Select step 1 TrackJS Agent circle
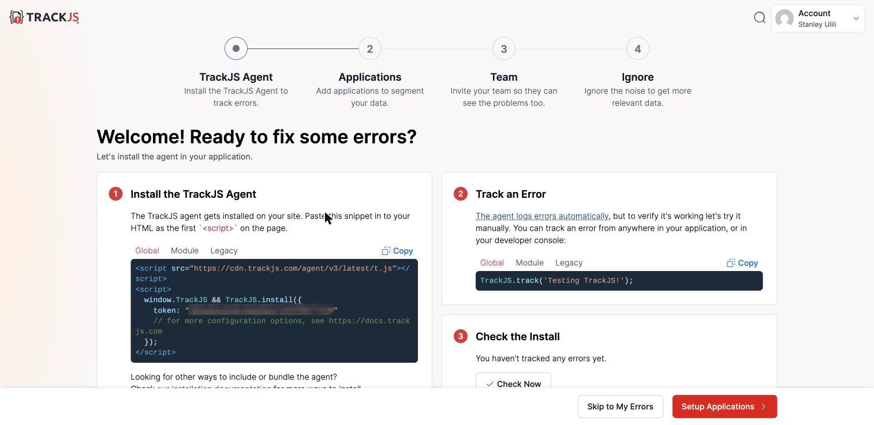The width and height of the screenshot is (874, 425). (236, 48)
